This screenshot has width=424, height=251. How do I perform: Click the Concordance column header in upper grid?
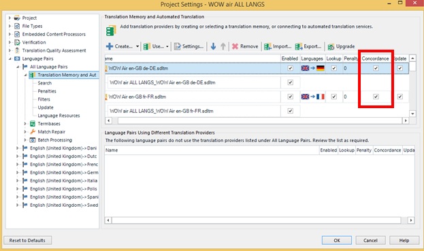tap(375, 58)
